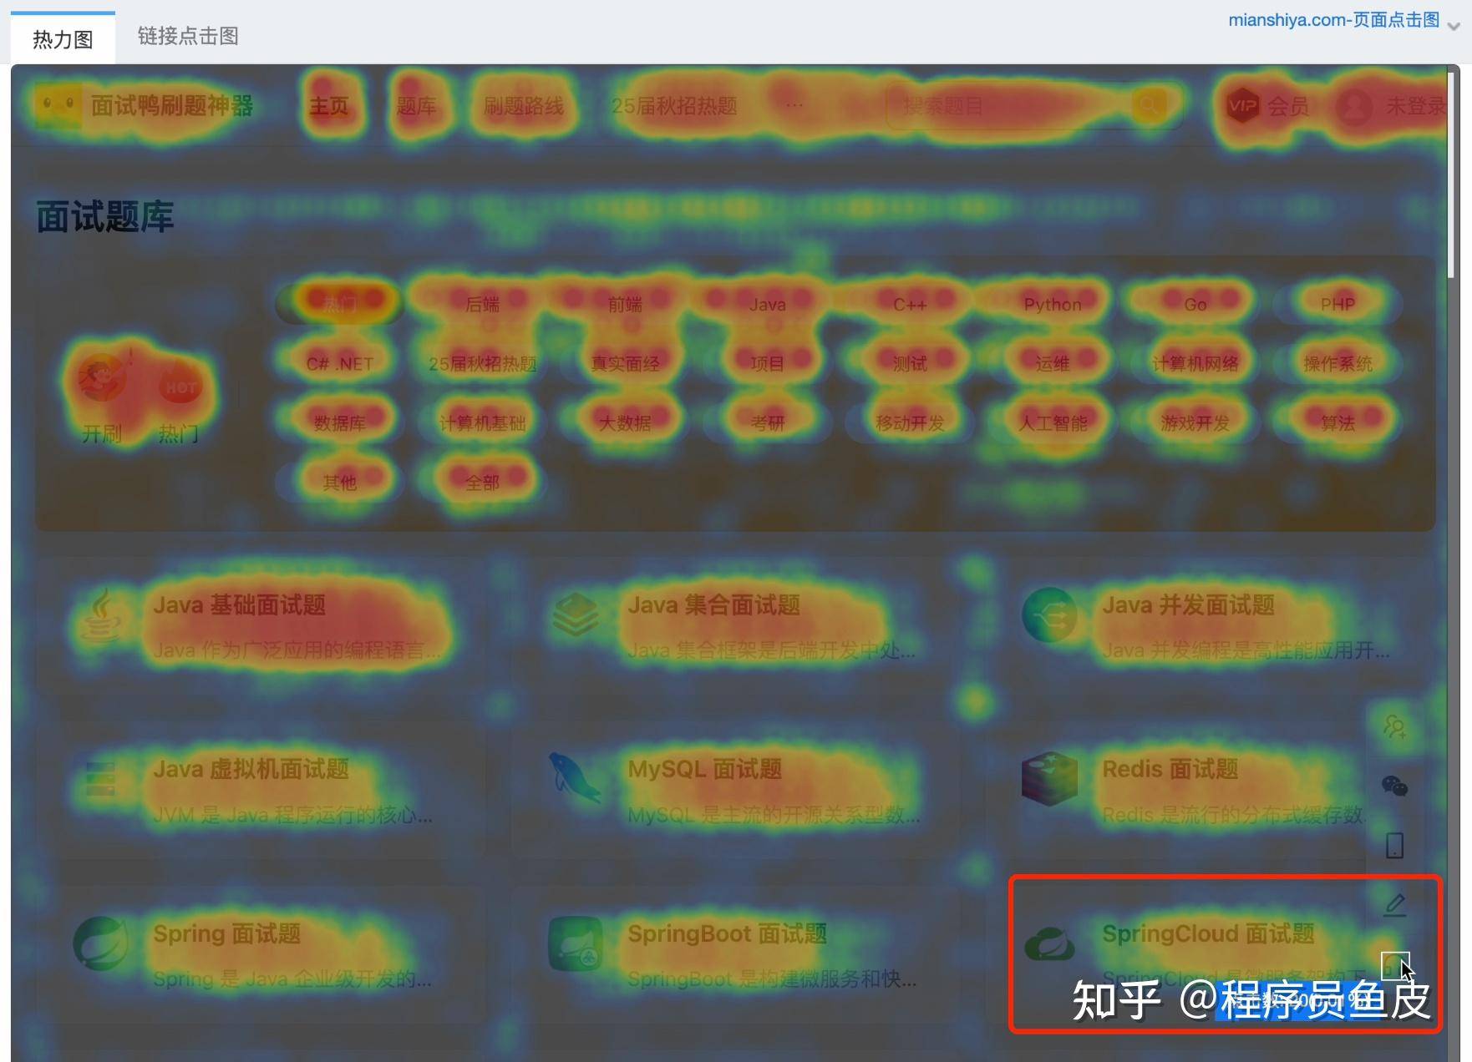Select the 算法 category tag

tap(1337, 422)
